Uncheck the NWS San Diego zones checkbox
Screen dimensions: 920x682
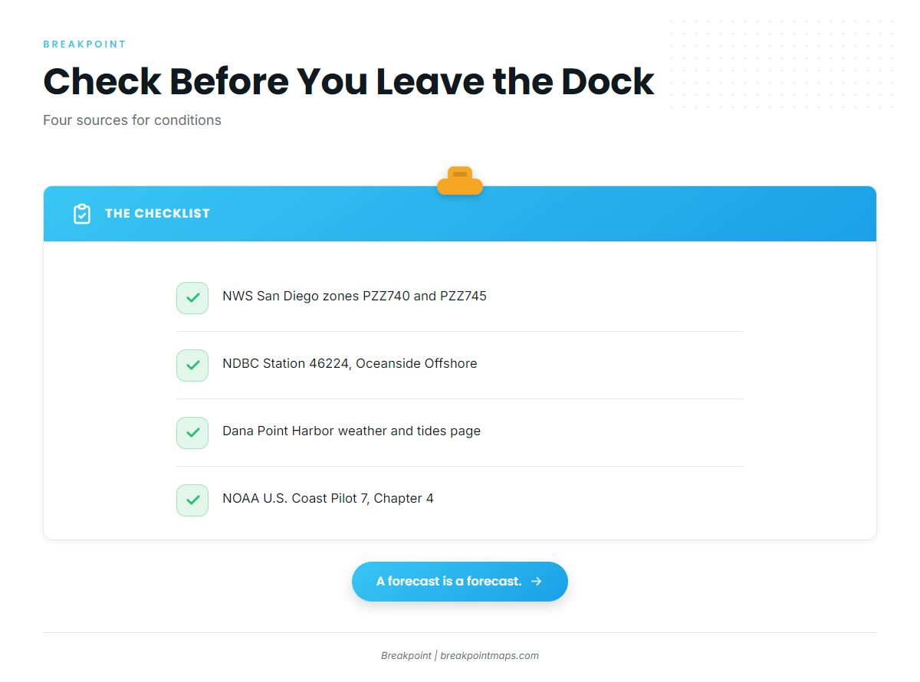click(192, 298)
